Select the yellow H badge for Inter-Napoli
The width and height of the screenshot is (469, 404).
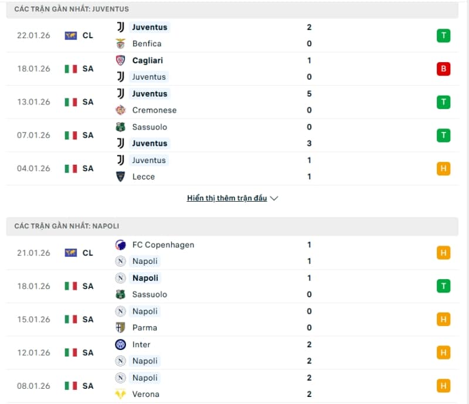click(x=444, y=352)
